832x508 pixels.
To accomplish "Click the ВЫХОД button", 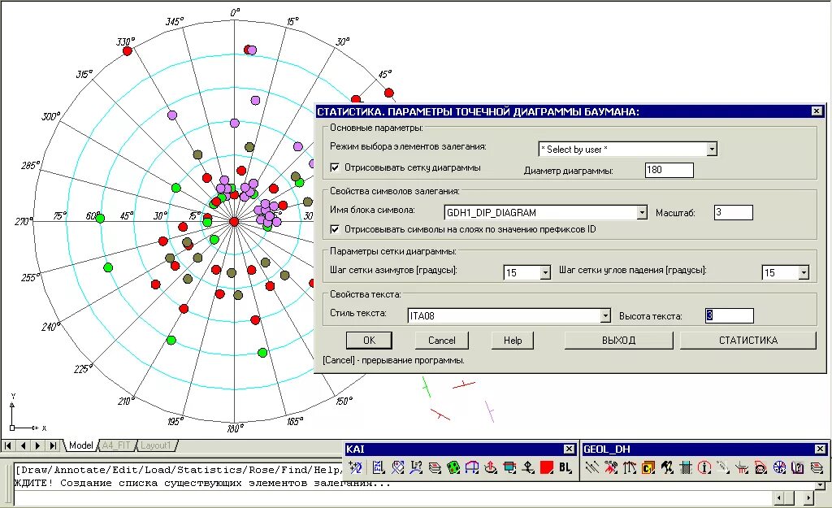I will (x=618, y=341).
